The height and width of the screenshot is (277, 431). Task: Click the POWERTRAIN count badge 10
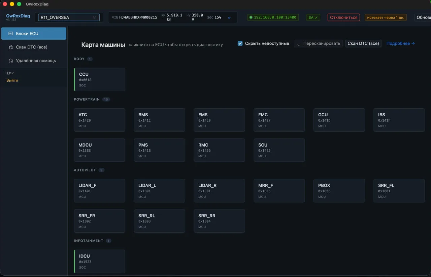[106, 100]
